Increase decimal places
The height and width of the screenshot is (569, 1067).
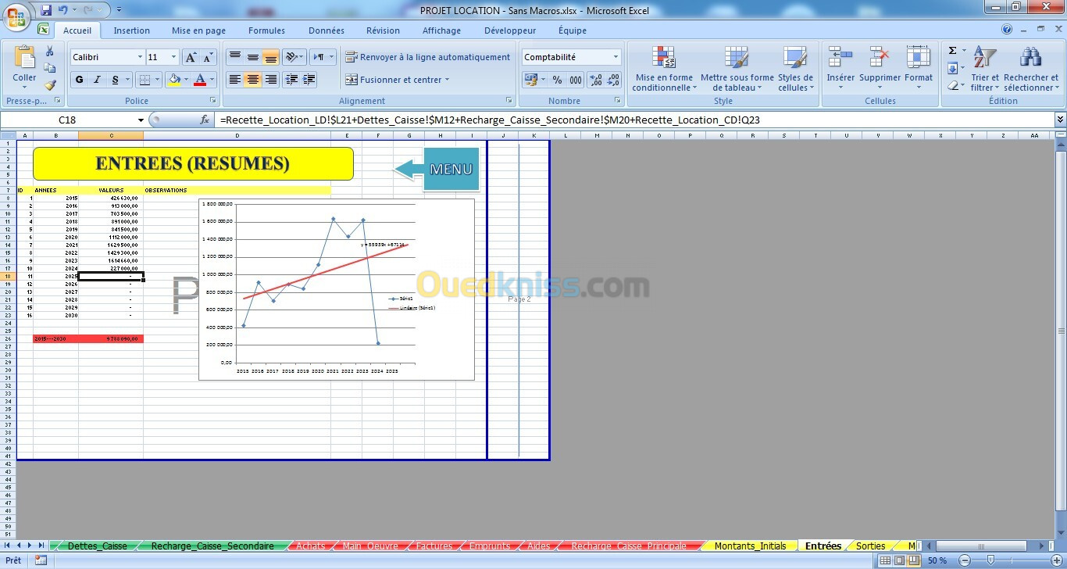[595, 80]
